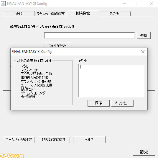Viewport: 158px width, 158px height.
Task: Click 魔法リストの並び順 entry
Action: tap(34, 78)
